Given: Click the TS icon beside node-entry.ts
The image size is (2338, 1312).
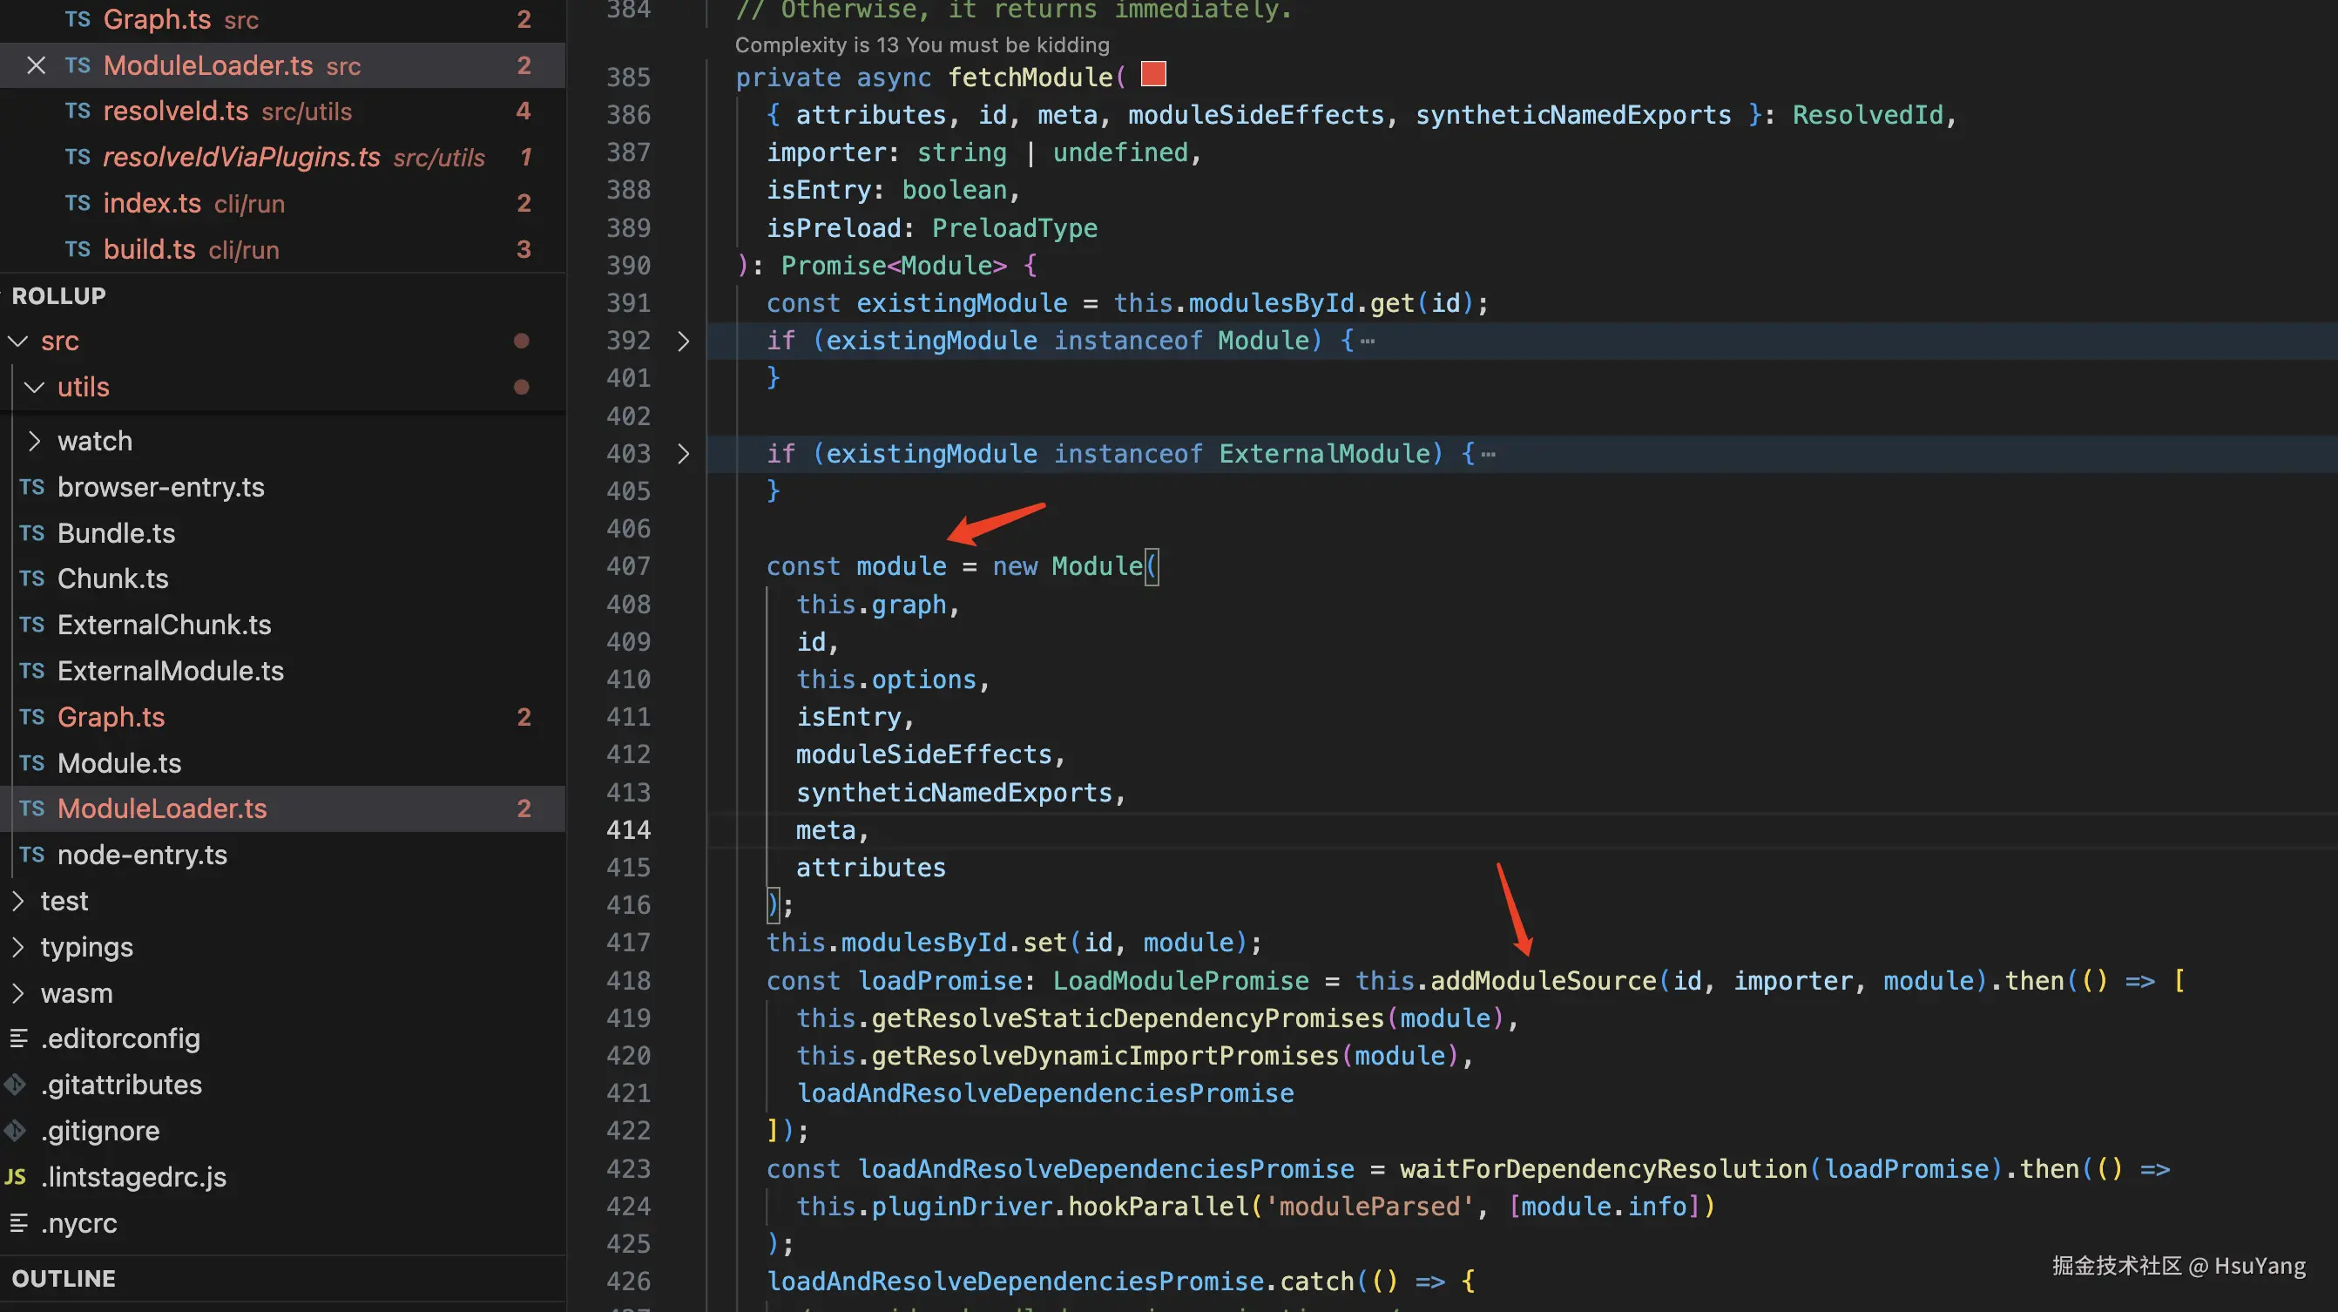Looking at the screenshot, I should pyautogui.click(x=31, y=855).
